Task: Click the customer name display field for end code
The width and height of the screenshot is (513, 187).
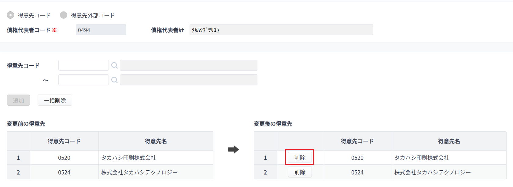Action: click(189, 80)
